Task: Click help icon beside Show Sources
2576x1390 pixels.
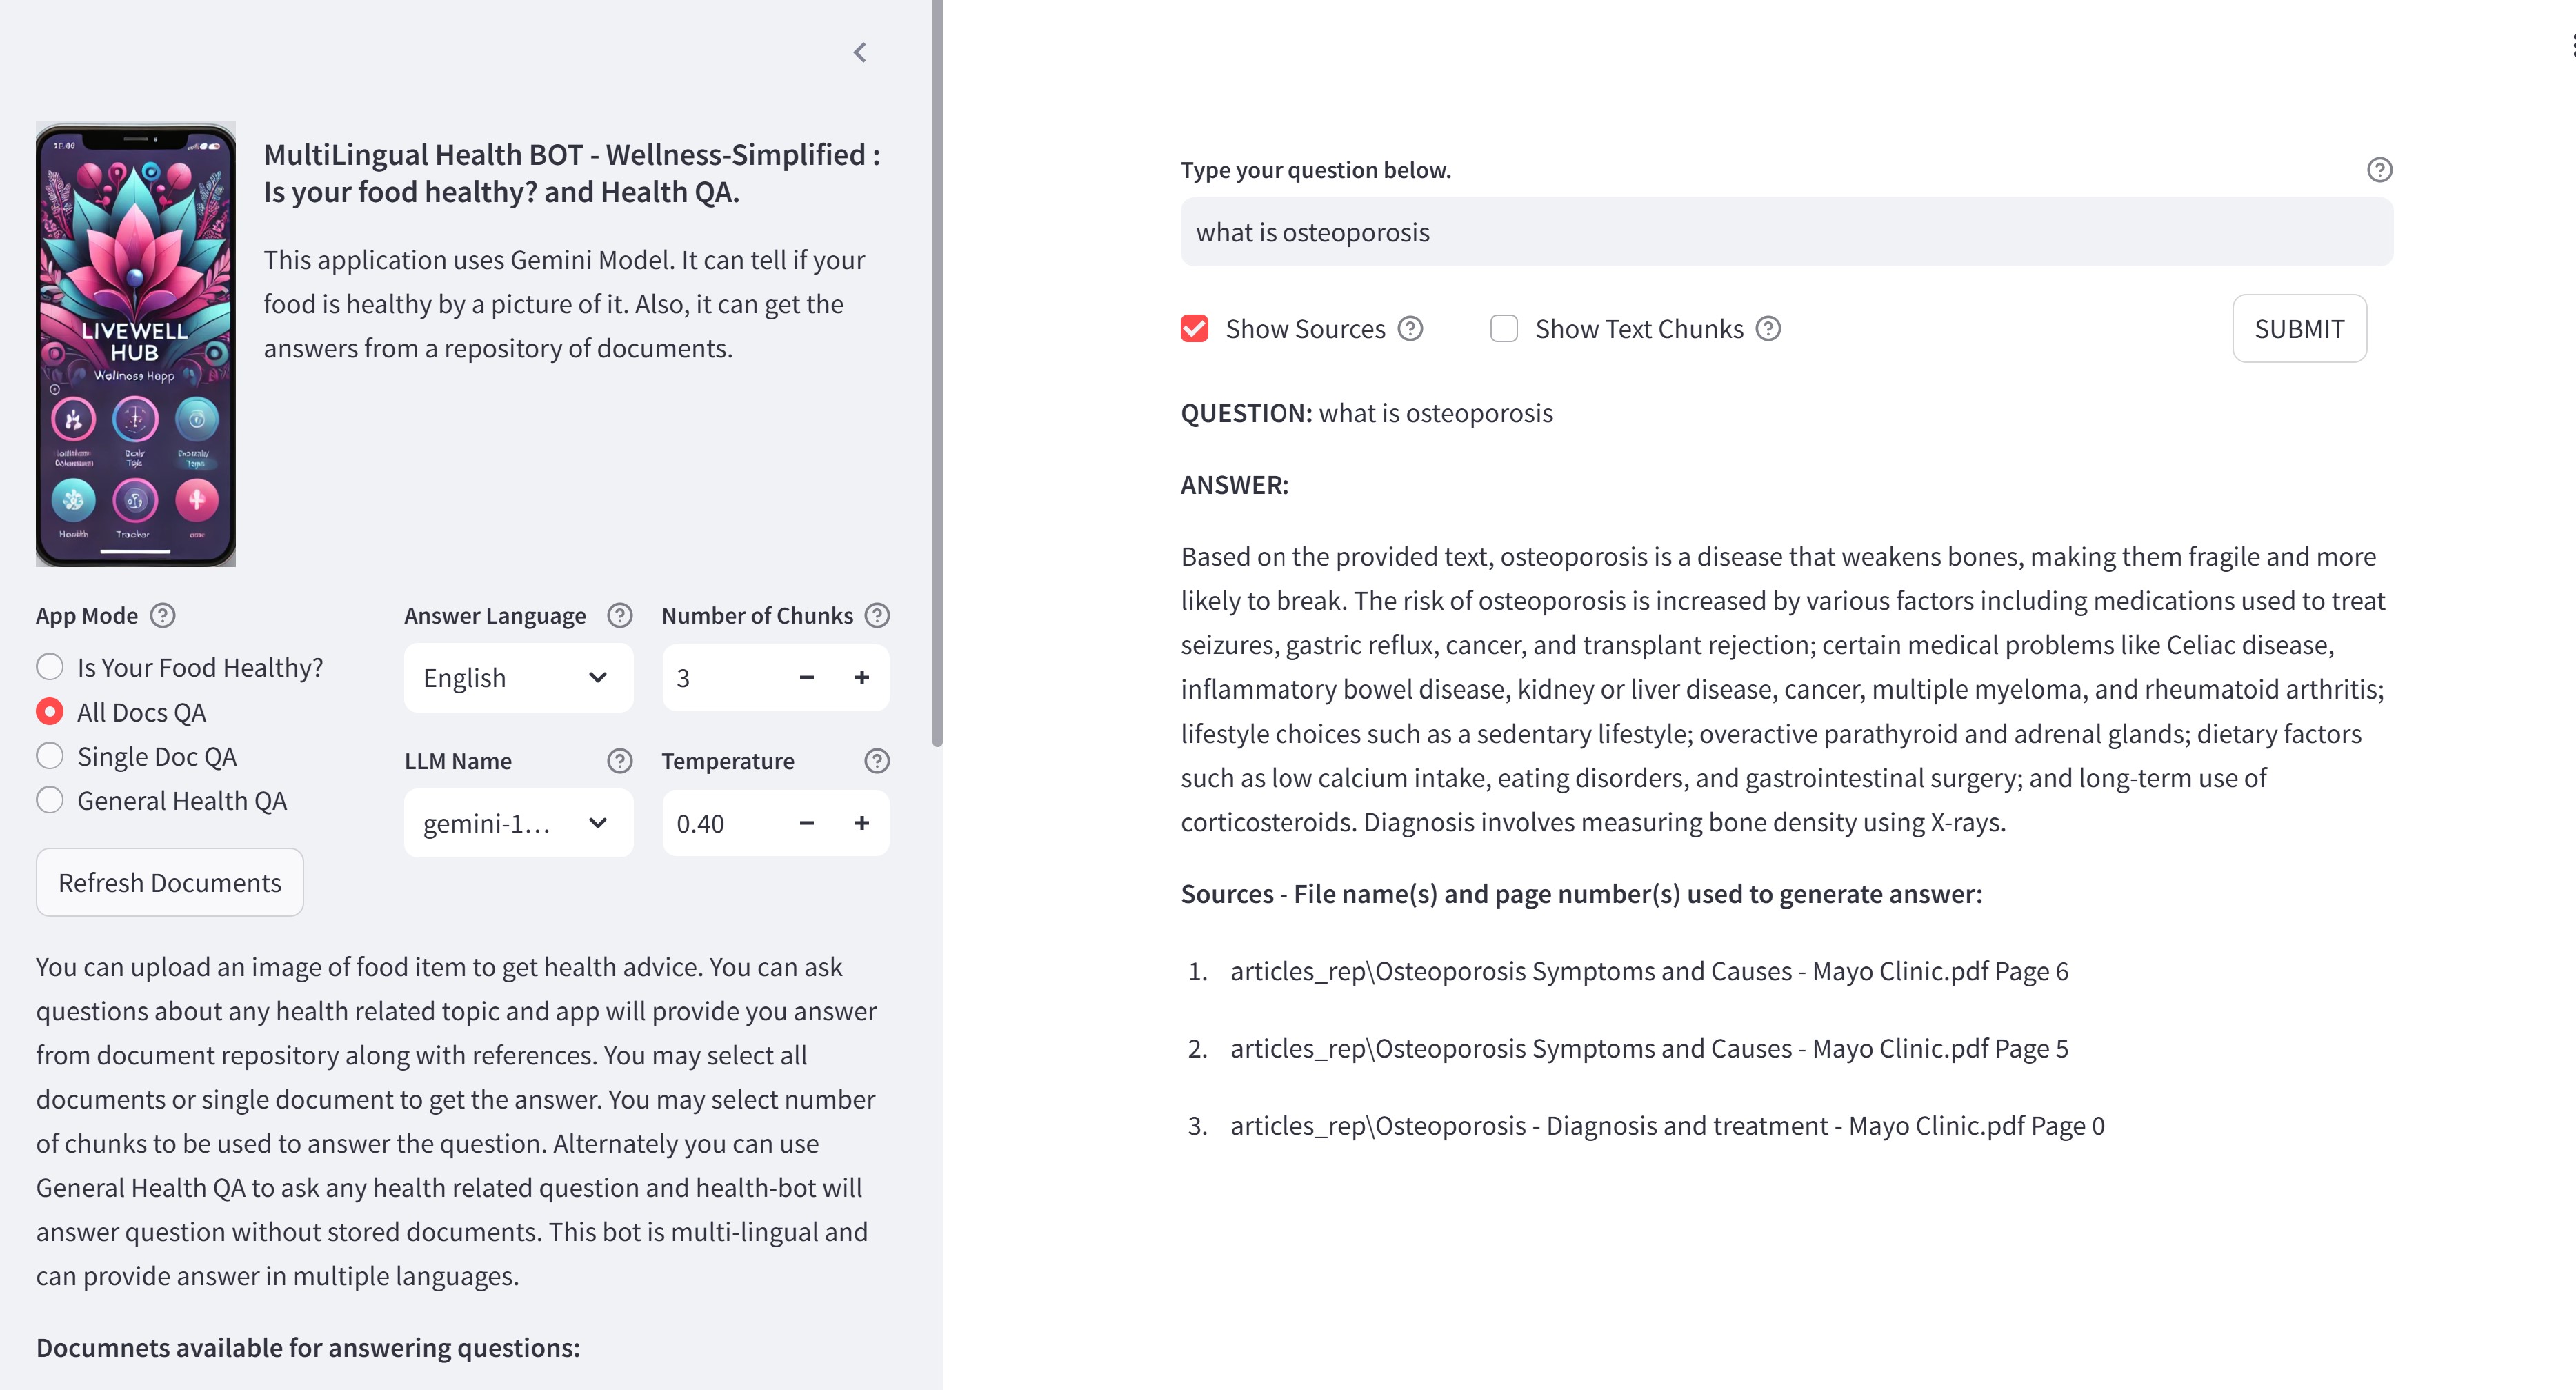Action: point(1410,328)
